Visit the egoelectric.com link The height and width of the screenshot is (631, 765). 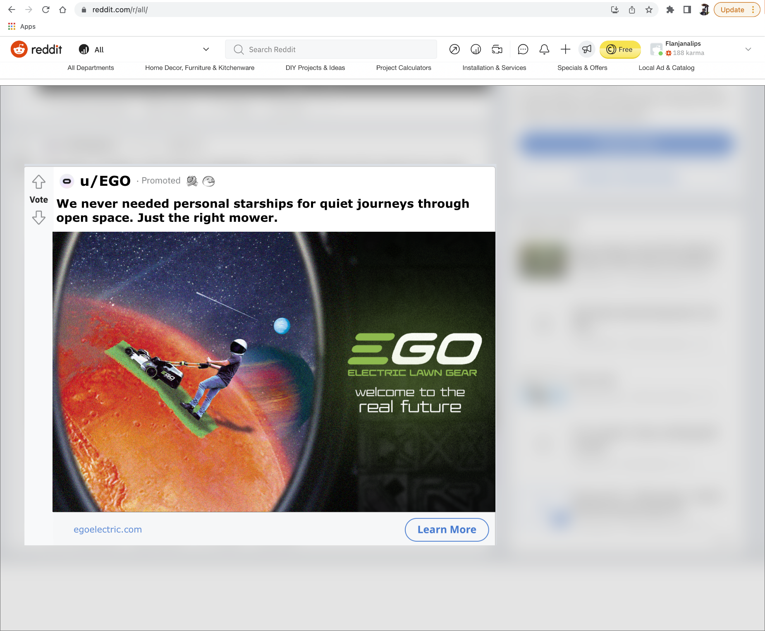click(x=108, y=530)
